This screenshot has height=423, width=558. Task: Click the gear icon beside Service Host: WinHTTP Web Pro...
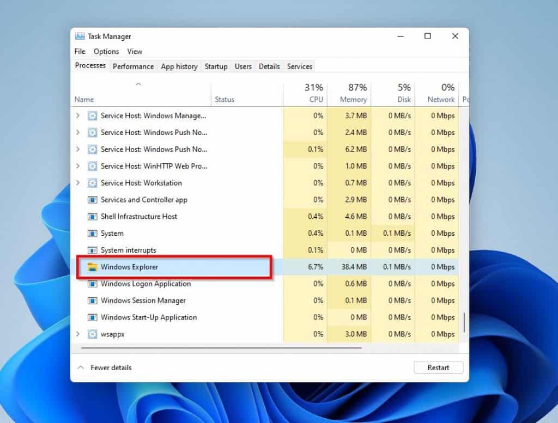[x=92, y=166]
